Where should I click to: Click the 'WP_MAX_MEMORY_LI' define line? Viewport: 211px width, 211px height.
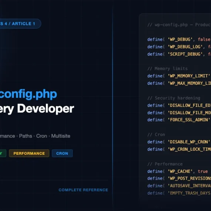[x=179, y=83]
